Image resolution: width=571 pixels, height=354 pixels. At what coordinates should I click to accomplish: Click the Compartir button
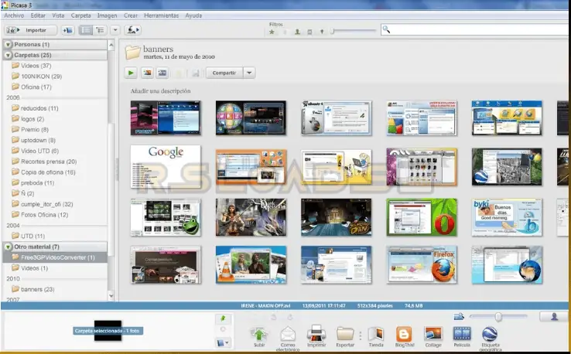pos(224,73)
